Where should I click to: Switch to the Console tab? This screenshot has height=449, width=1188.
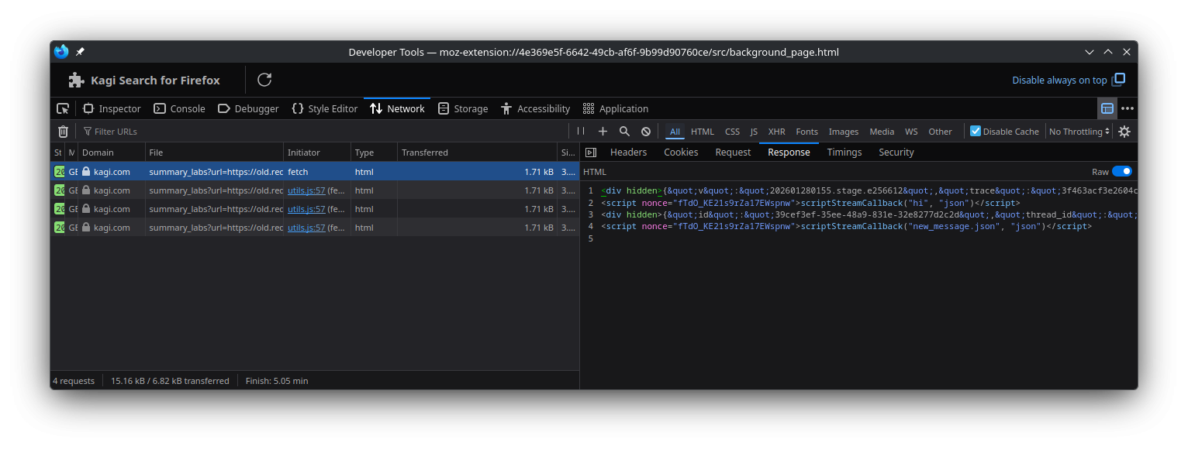click(x=180, y=109)
